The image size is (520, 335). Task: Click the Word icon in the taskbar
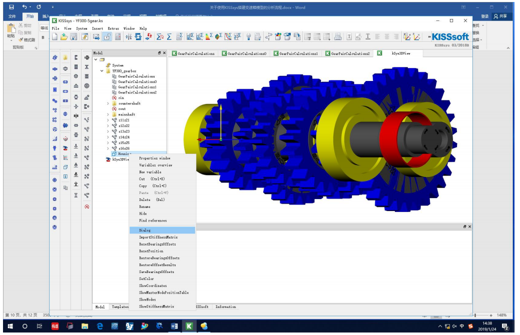tap(175, 326)
